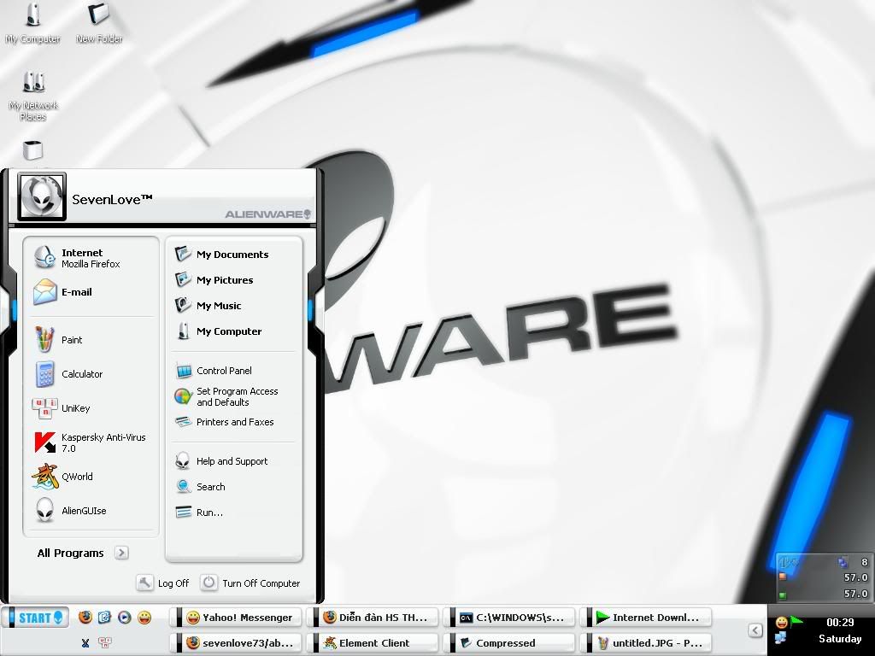
Task: Open My Computer in Start menu
Action: click(233, 331)
